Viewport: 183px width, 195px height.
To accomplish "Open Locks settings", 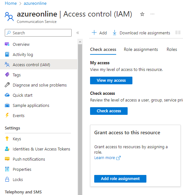I will point(18,180).
